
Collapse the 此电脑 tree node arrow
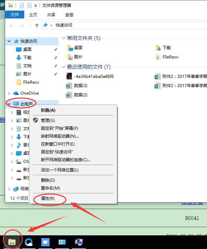(9, 104)
